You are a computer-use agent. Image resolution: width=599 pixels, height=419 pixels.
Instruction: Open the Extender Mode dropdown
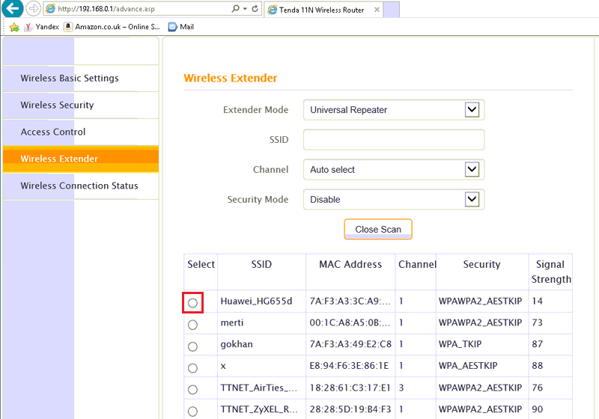(x=471, y=110)
